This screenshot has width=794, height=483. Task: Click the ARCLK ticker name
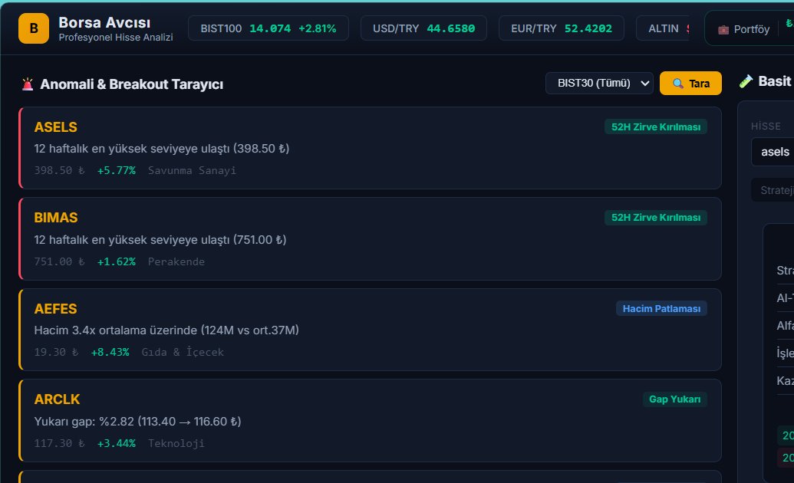click(x=58, y=399)
